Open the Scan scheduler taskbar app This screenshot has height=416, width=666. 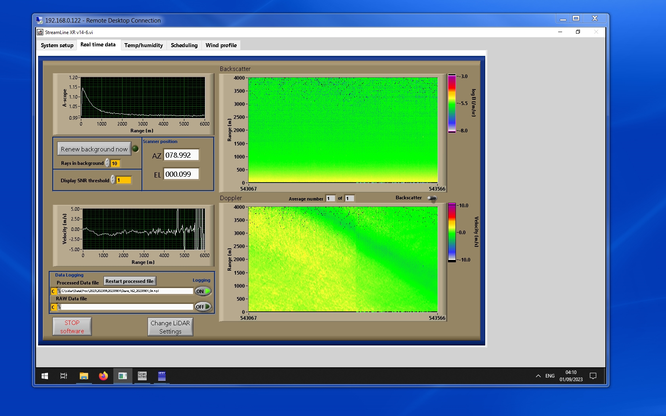(142, 376)
